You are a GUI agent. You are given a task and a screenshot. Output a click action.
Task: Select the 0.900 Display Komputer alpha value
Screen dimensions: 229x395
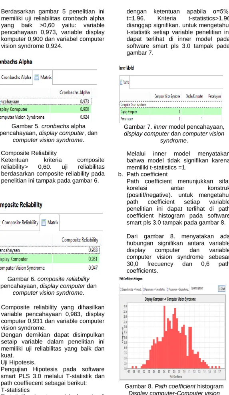pos(84,109)
